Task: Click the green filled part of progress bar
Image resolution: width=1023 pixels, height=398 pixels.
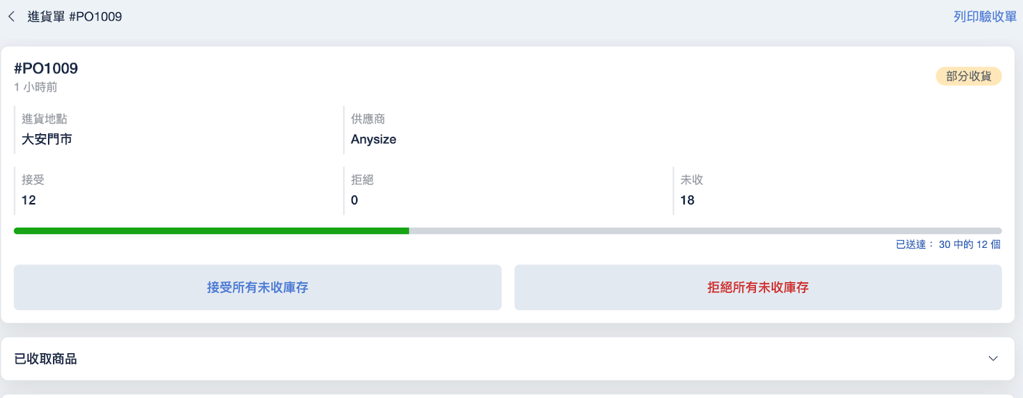Action: [x=211, y=231]
